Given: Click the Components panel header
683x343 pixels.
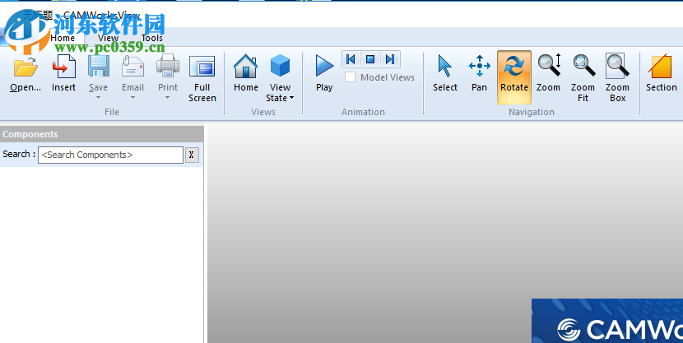Looking at the screenshot, I should coord(102,134).
